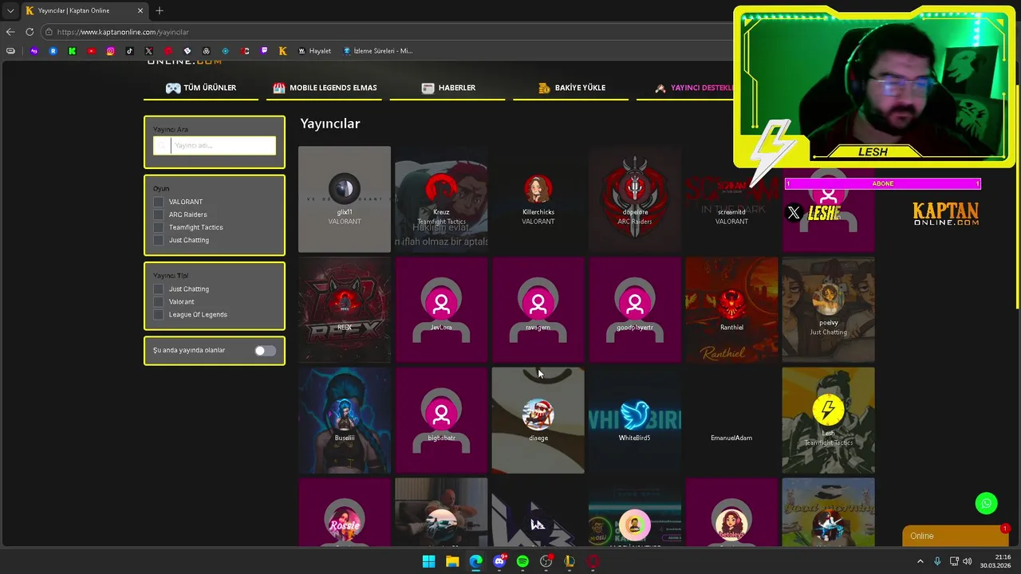Open the TikTok bookmark icon

pyautogui.click(x=129, y=51)
